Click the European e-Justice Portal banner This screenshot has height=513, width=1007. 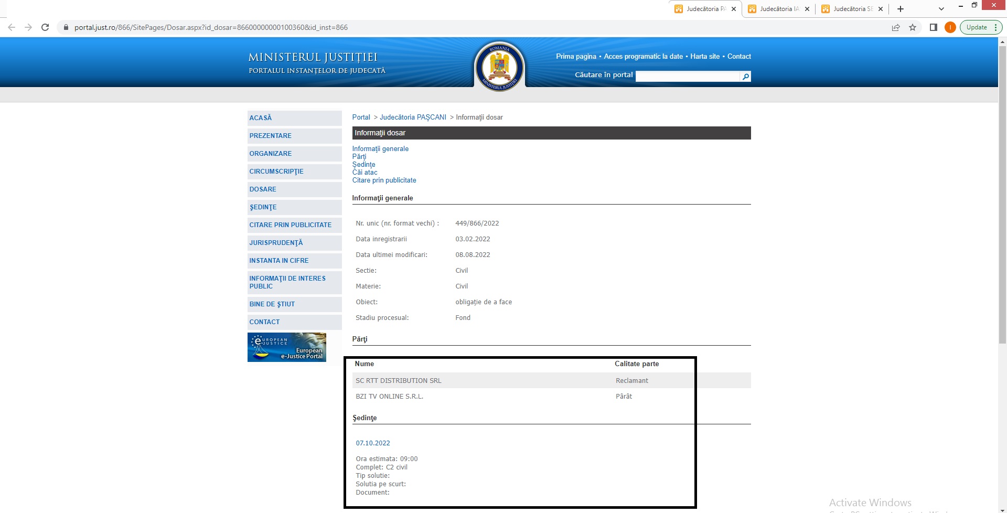click(287, 347)
